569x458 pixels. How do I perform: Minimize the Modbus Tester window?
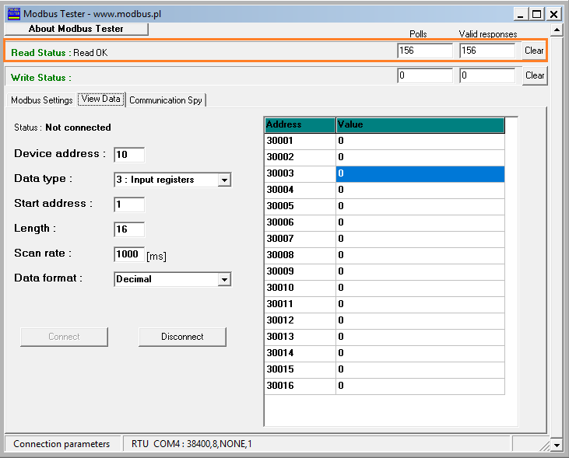[x=521, y=15]
